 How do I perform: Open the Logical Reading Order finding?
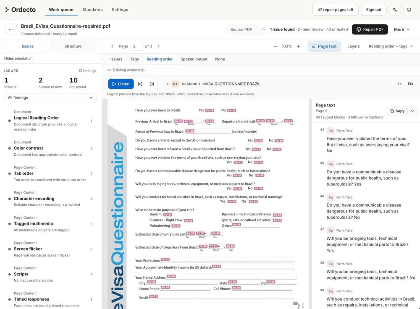coord(50,121)
